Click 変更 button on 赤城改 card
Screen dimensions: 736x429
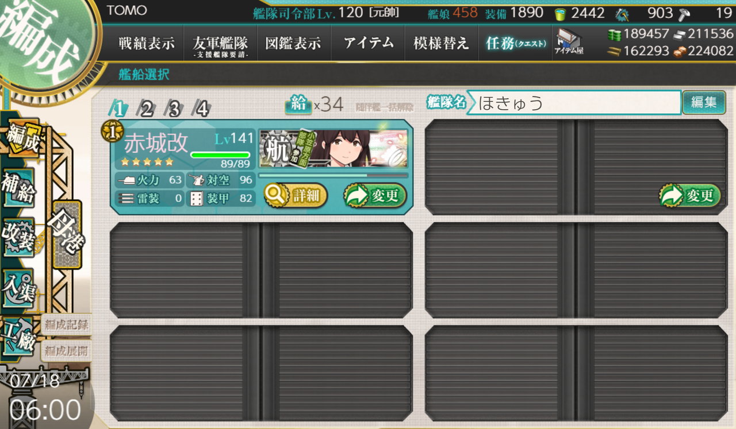click(x=375, y=196)
